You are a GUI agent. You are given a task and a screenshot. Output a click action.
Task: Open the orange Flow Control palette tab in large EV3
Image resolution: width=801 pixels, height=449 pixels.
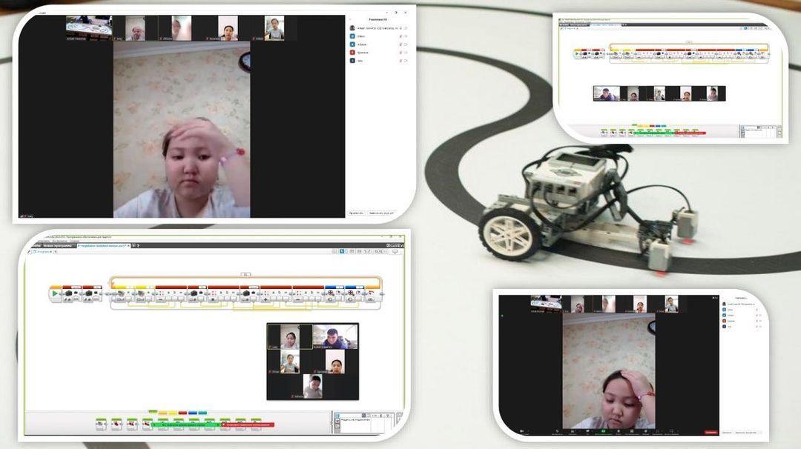pyautogui.click(x=162, y=413)
